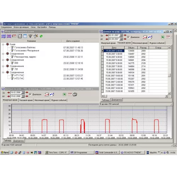
Task: Open the Блоки архивации menu
Action: click(x=21, y=27)
